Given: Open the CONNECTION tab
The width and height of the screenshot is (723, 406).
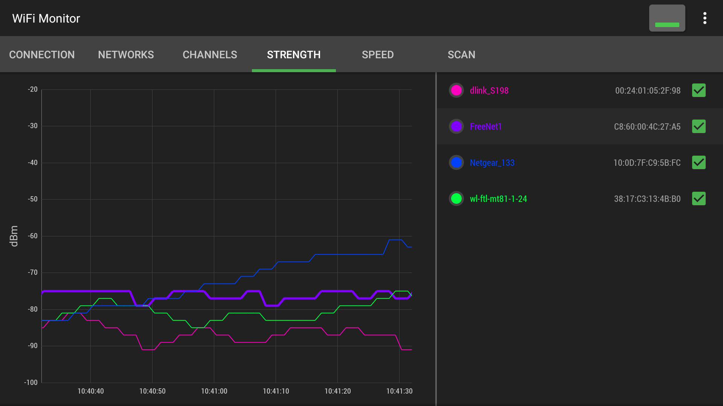Looking at the screenshot, I should pyautogui.click(x=42, y=55).
